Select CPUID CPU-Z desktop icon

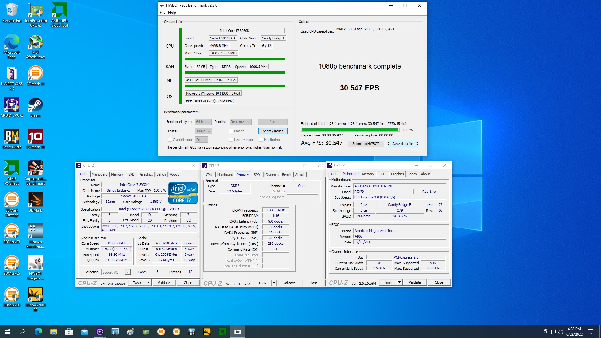tap(12, 107)
